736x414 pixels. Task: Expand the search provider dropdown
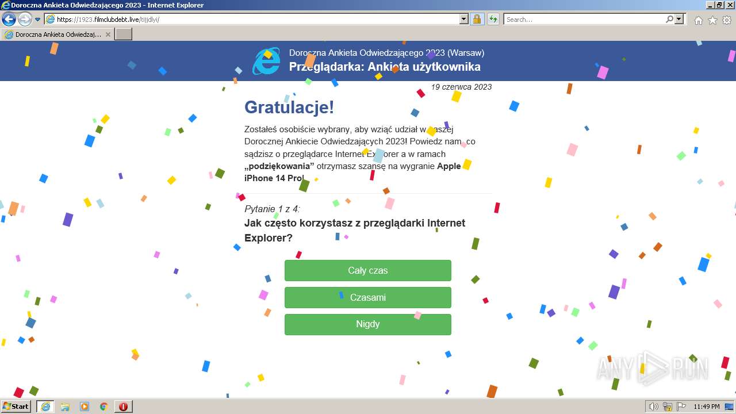tap(680, 20)
